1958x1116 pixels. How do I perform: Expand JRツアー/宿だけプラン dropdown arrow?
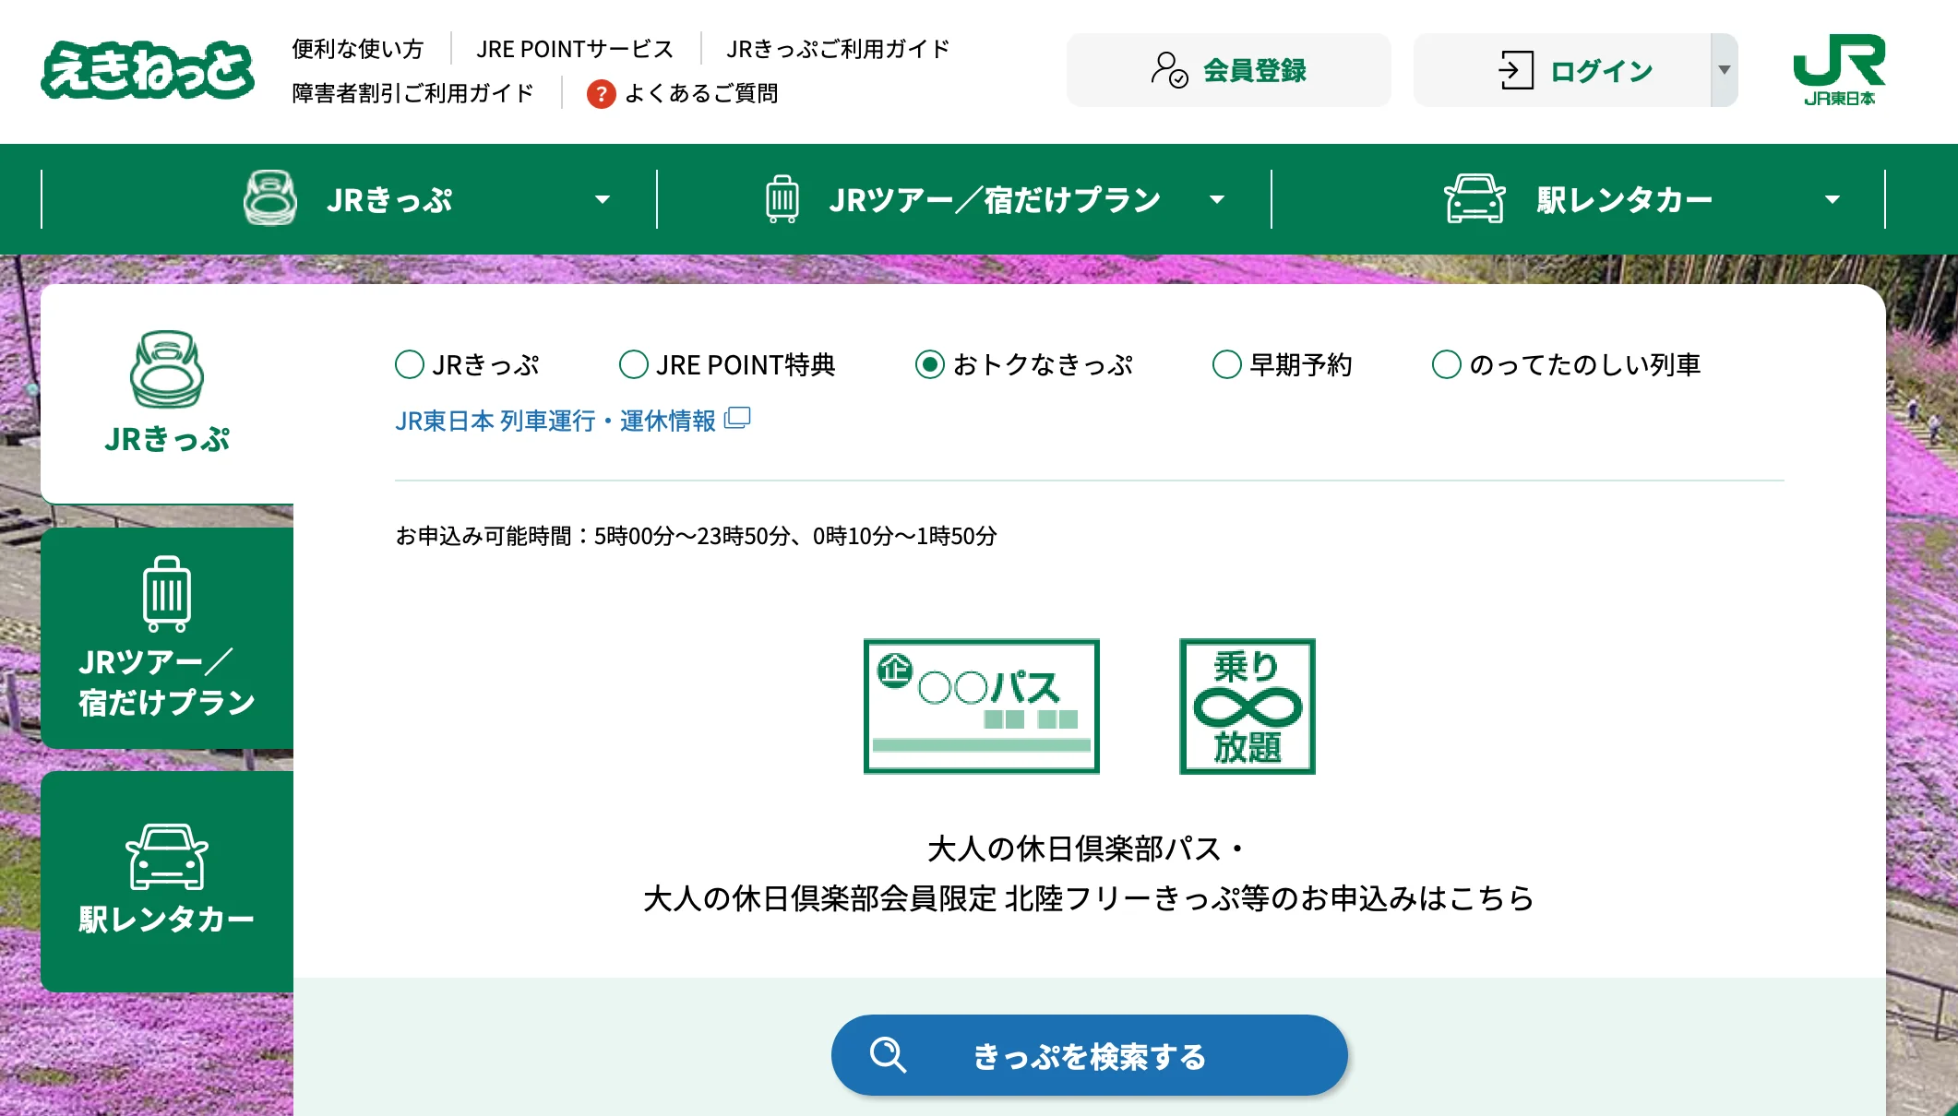click(x=1217, y=199)
